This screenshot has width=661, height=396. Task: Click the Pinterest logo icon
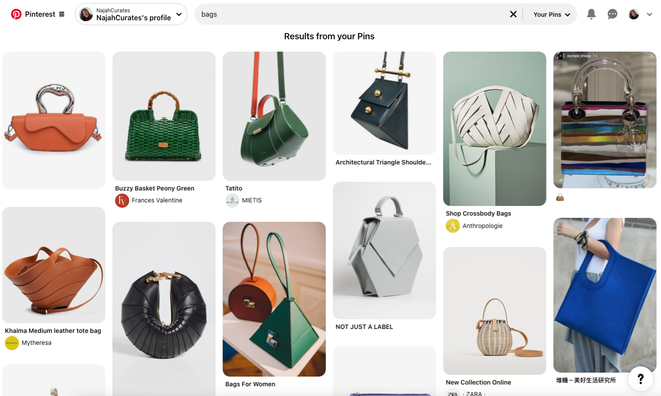[16, 14]
